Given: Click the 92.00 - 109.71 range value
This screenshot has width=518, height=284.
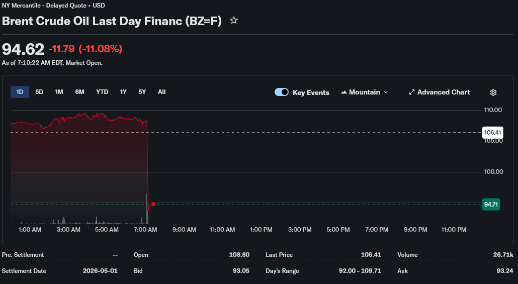Looking at the screenshot, I should click(360, 271).
